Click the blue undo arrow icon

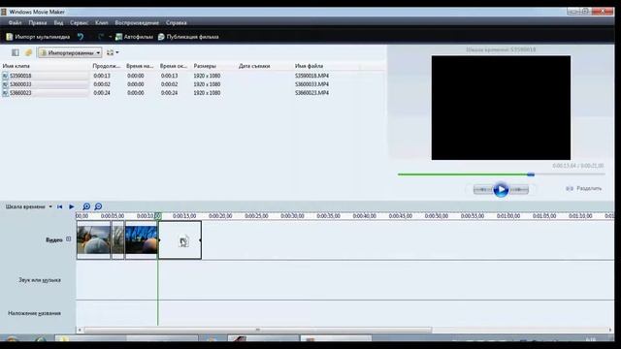81,37
